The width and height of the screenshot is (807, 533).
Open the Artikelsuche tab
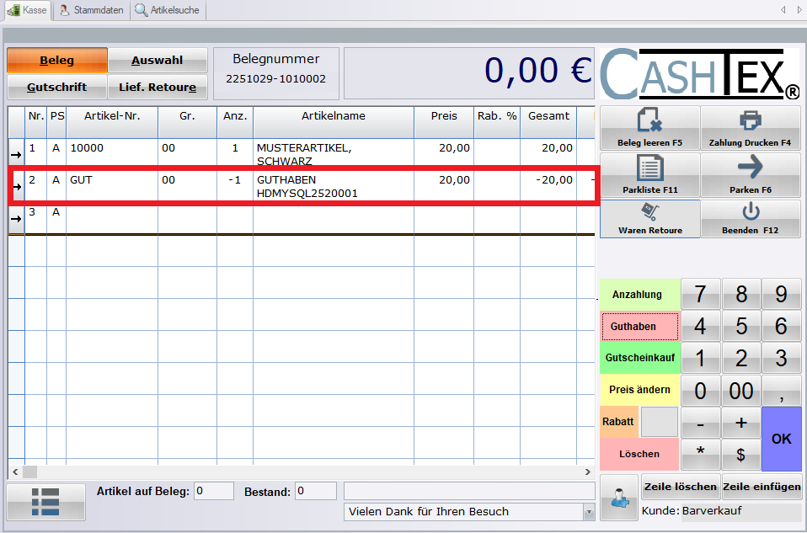[x=168, y=10]
